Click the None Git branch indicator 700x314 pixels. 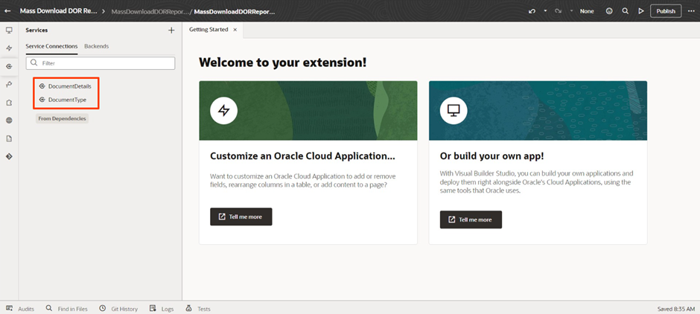pos(587,11)
